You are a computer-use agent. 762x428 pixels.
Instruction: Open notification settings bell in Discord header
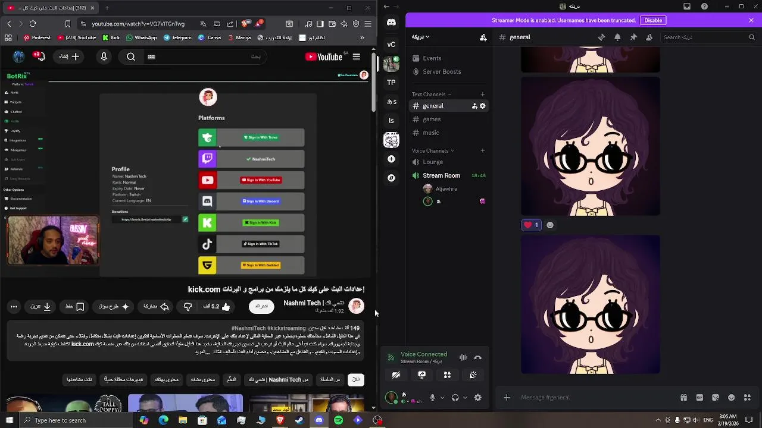[617, 37]
